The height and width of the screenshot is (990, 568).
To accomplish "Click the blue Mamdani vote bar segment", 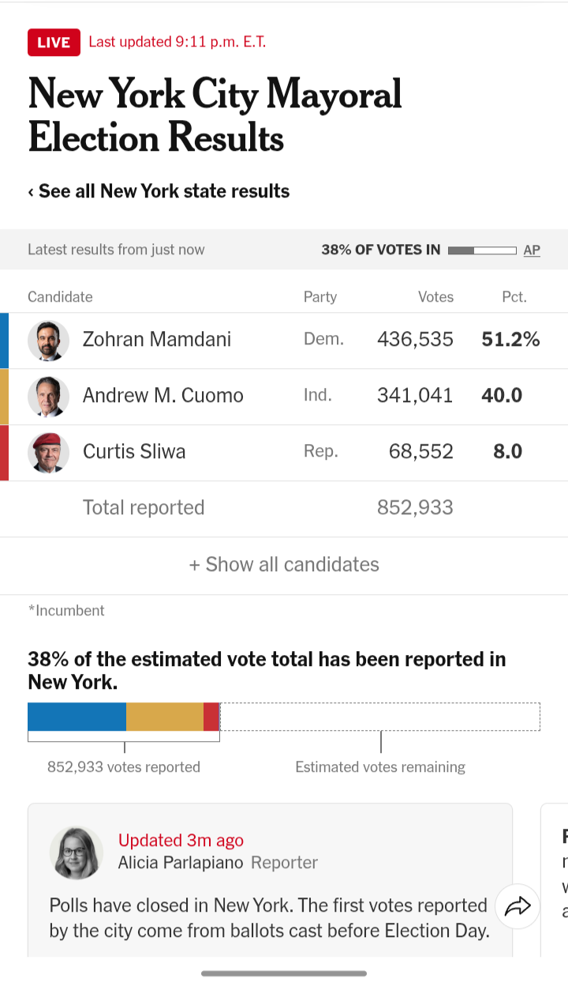I will click(77, 717).
